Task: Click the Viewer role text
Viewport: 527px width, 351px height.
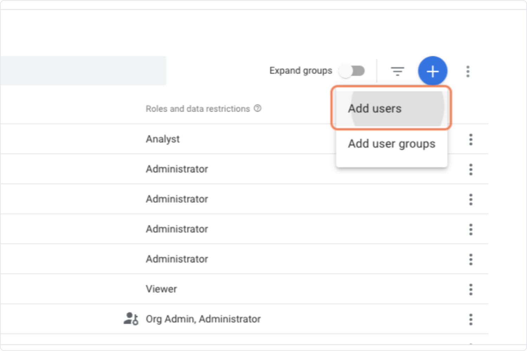Action: point(161,289)
